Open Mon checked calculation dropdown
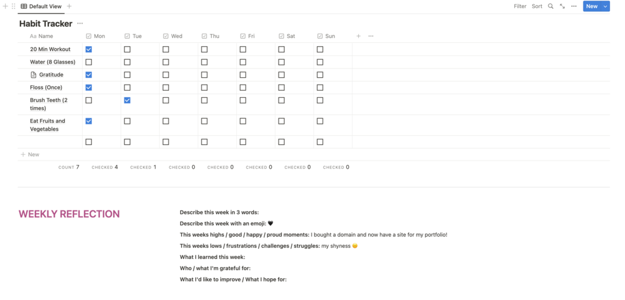The image size is (625, 300). 104,167
